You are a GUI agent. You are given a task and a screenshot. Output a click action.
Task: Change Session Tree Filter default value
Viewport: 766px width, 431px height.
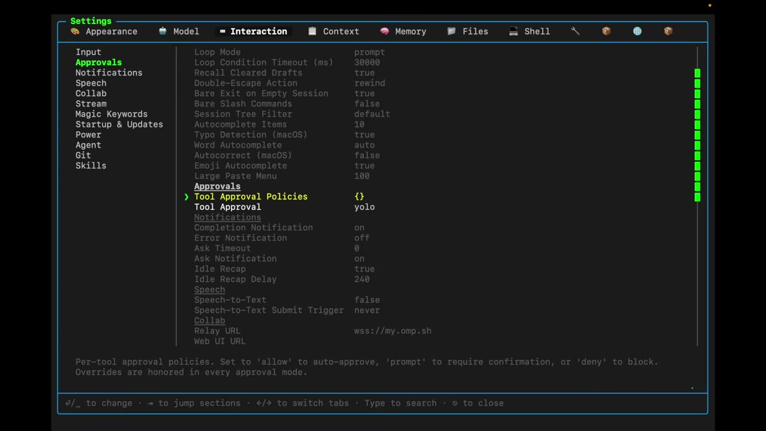click(x=372, y=114)
